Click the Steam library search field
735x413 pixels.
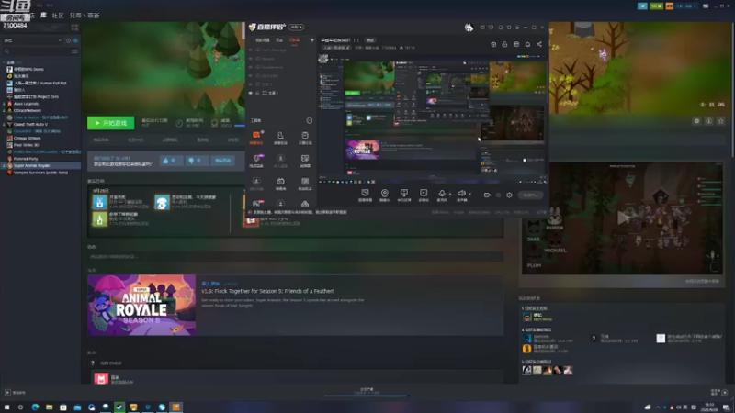[x=37, y=51]
